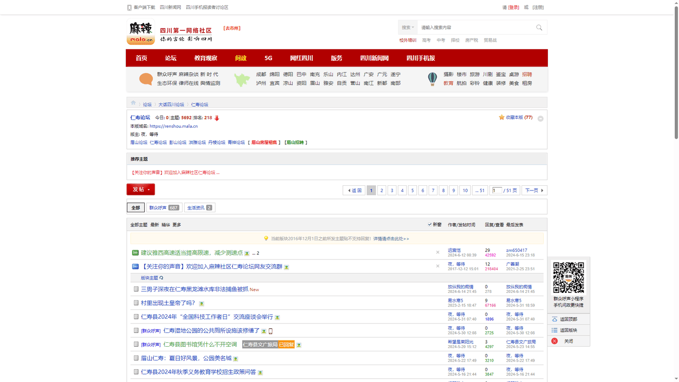The width and height of the screenshot is (679, 382).
Task: Open the 搜索 type dropdown
Action: [408, 27]
